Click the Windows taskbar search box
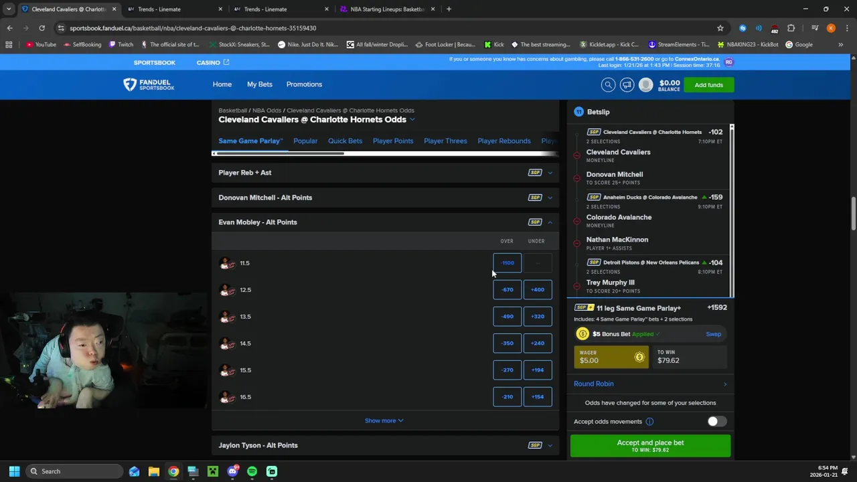Screen dimensions: 857x482 75,471
